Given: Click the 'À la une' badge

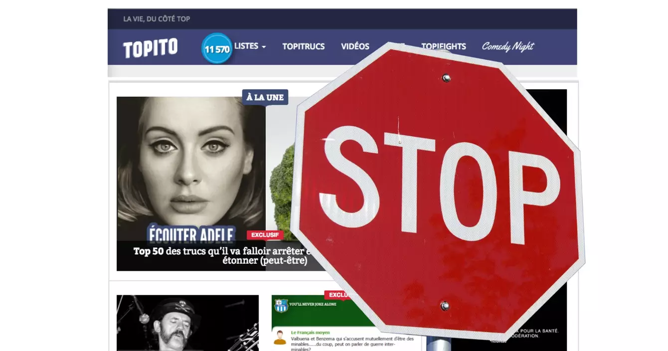Looking at the screenshot, I should [265, 97].
